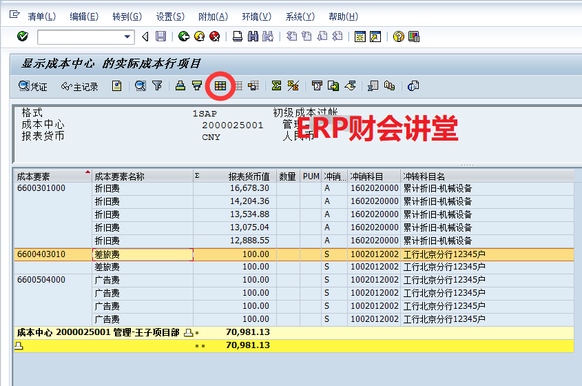This screenshot has height=386, width=582.
Task: Collapse the 成本中心 2000025001 subtotal row icon
Action: pyautogui.click(x=188, y=332)
